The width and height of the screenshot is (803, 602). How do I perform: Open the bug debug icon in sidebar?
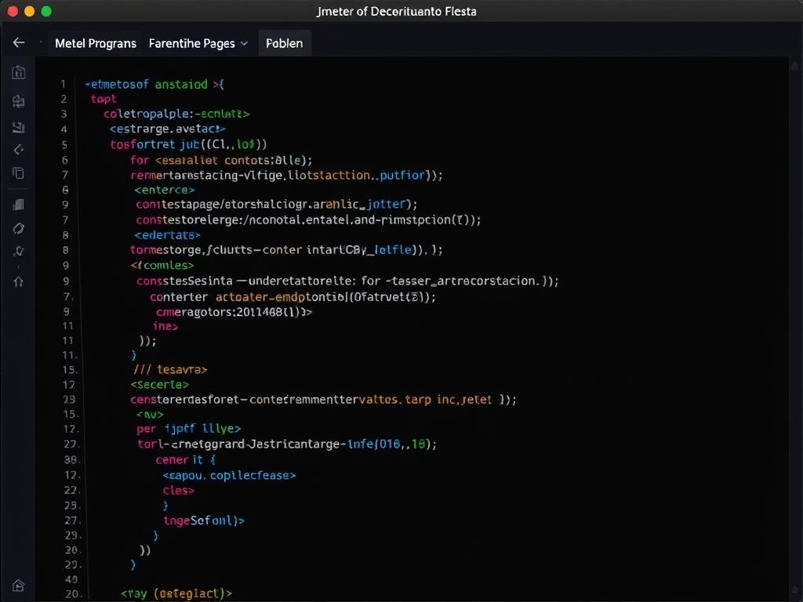(19, 252)
